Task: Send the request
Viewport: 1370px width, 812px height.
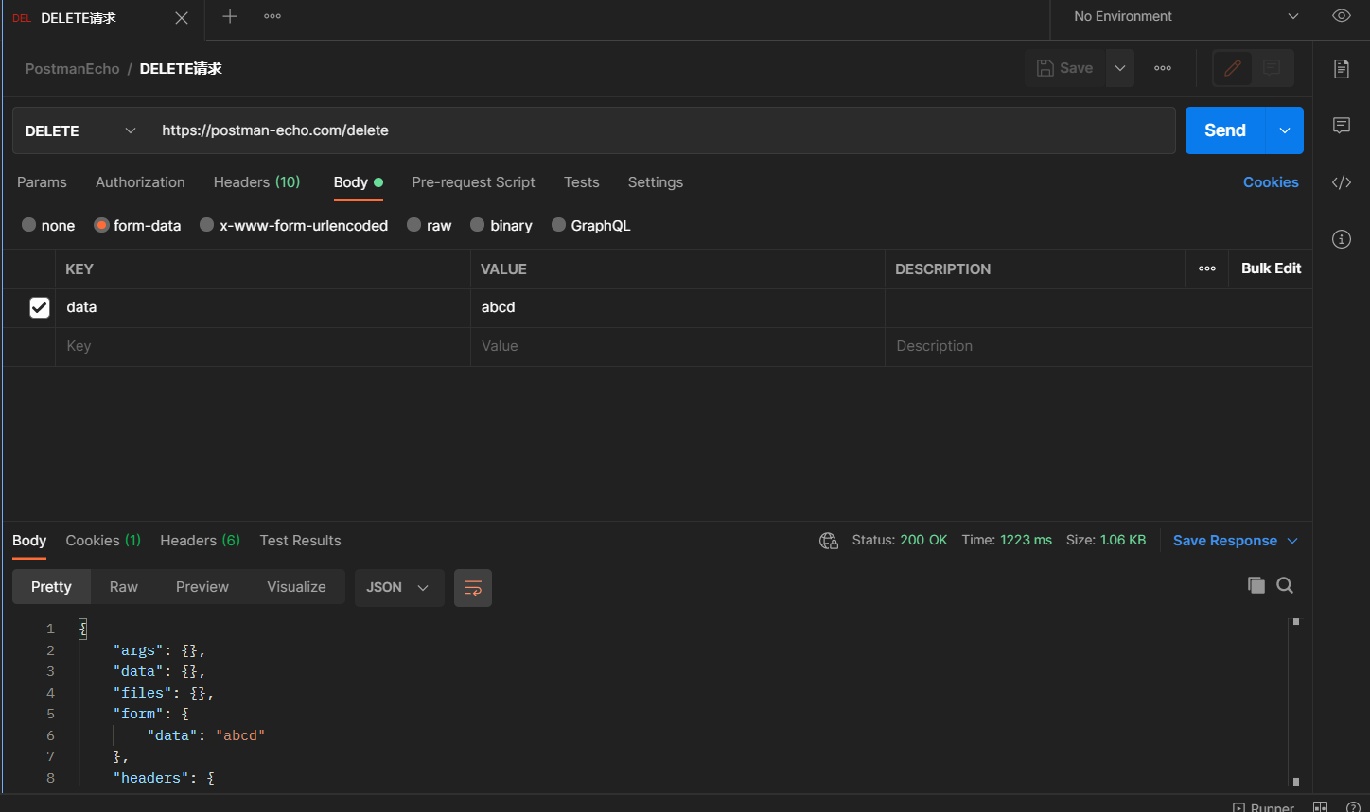Action: pyautogui.click(x=1225, y=130)
